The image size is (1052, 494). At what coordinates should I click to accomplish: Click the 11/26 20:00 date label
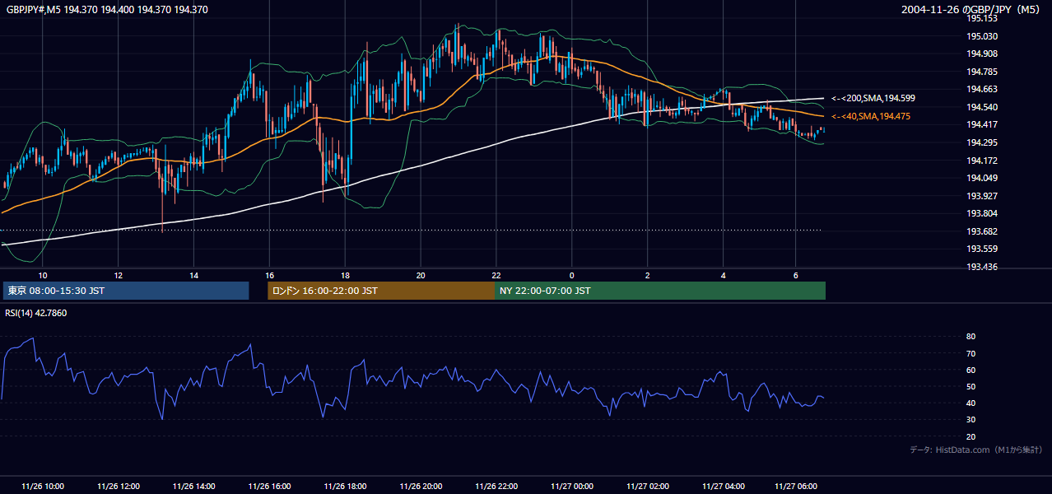tap(421, 487)
